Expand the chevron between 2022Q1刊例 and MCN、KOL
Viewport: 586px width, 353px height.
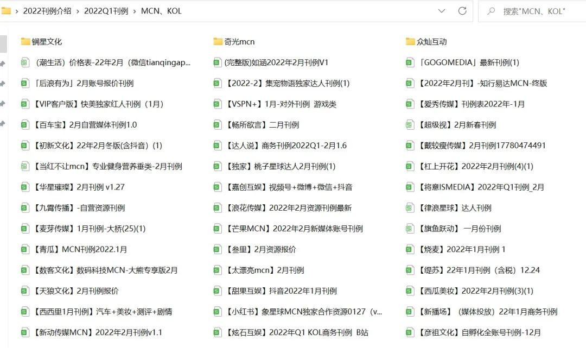tap(135, 11)
